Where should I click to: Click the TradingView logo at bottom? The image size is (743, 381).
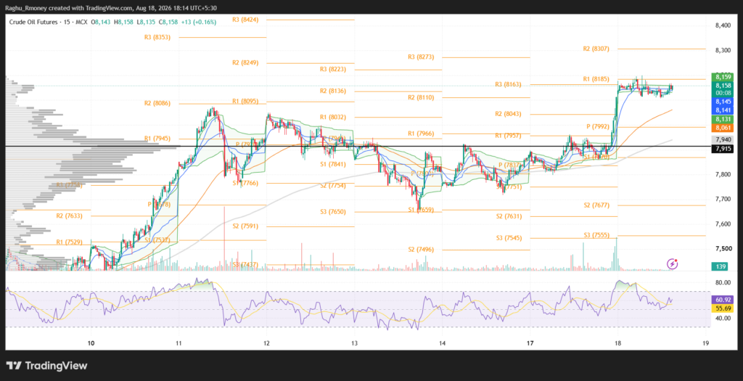click(47, 365)
